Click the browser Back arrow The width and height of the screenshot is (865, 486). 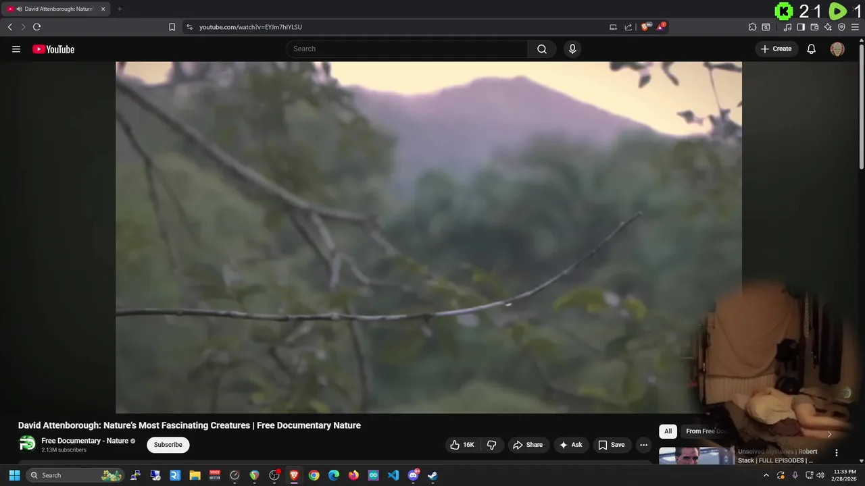point(9,27)
